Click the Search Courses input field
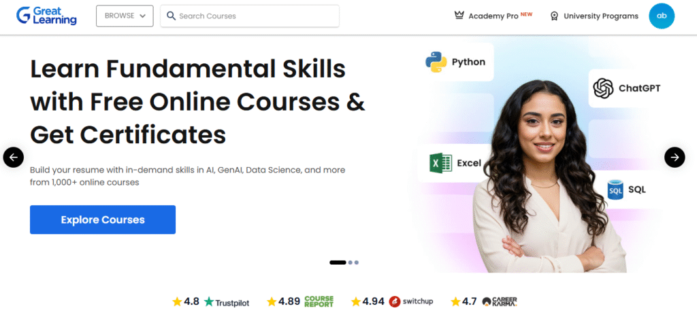 point(250,16)
